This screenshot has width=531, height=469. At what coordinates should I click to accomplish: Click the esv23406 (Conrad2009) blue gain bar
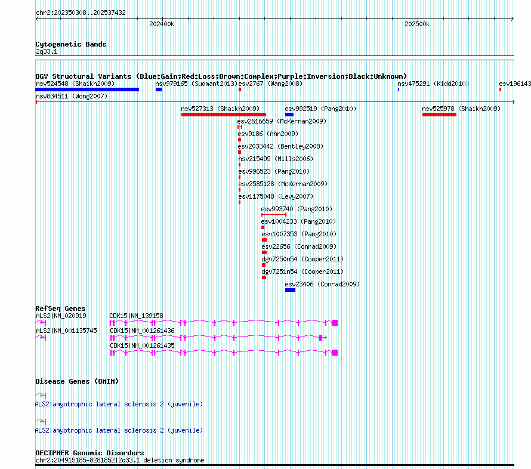[x=290, y=290]
